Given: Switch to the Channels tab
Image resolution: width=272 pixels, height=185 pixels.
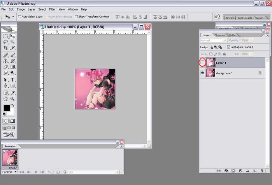Looking at the screenshot, I should click(x=220, y=35).
